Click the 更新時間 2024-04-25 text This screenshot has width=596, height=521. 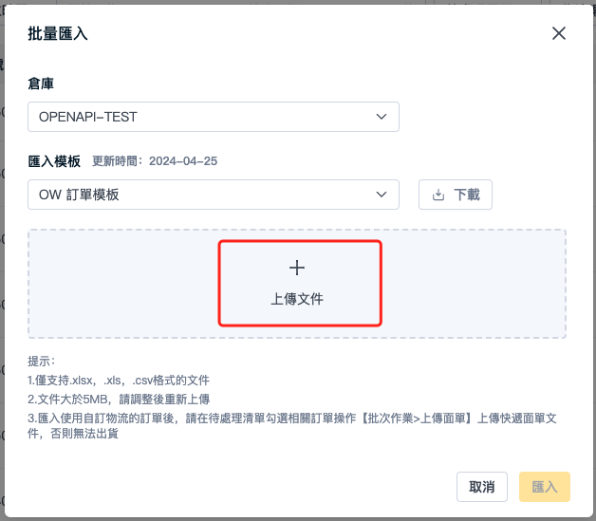point(155,161)
